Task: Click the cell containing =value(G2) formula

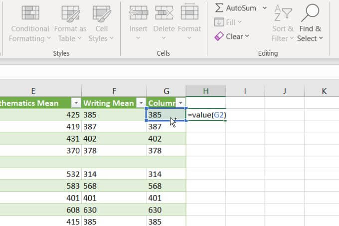Action: (205, 115)
